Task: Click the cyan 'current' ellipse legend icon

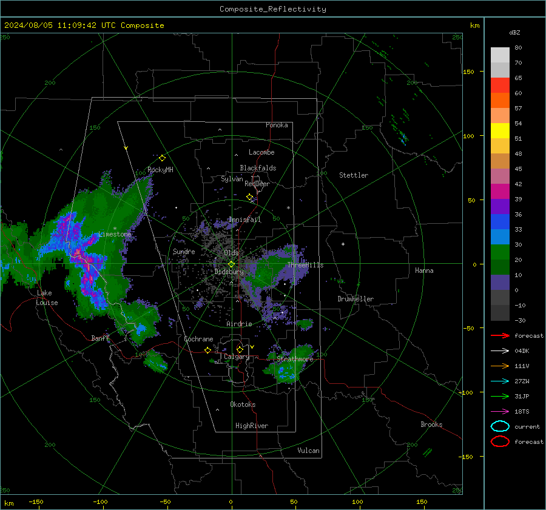Action: (x=500, y=426)
